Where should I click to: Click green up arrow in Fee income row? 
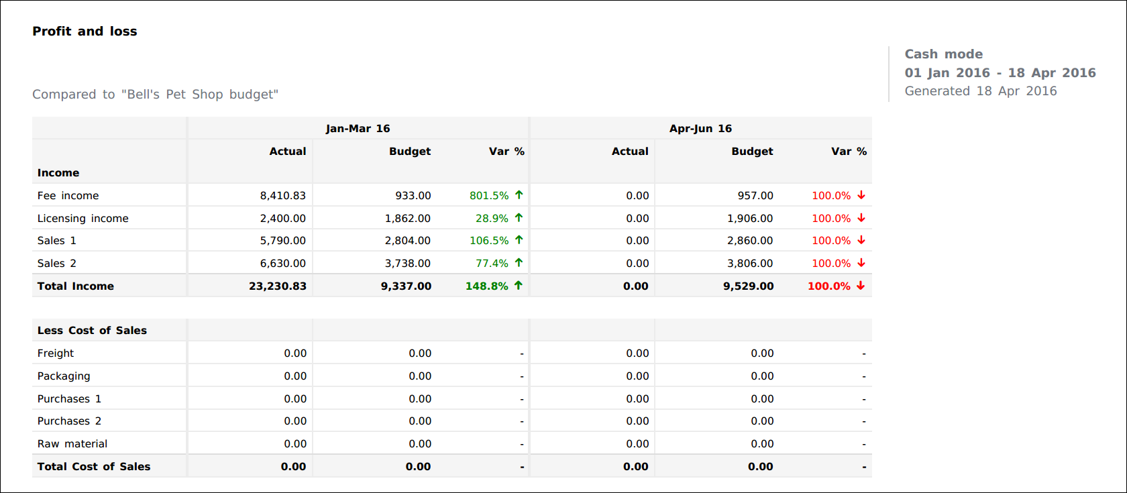coord(519,195)
